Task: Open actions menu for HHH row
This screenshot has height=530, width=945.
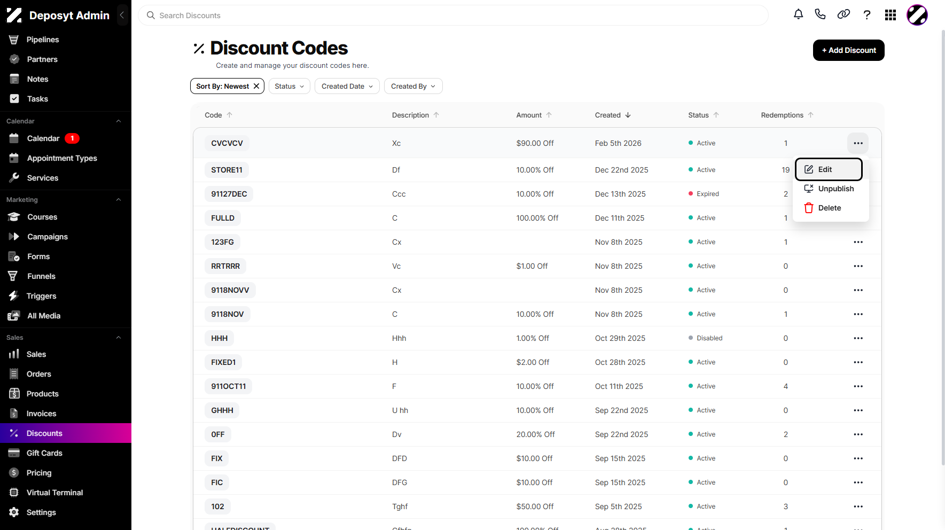Action: click(x=858, y=338)
